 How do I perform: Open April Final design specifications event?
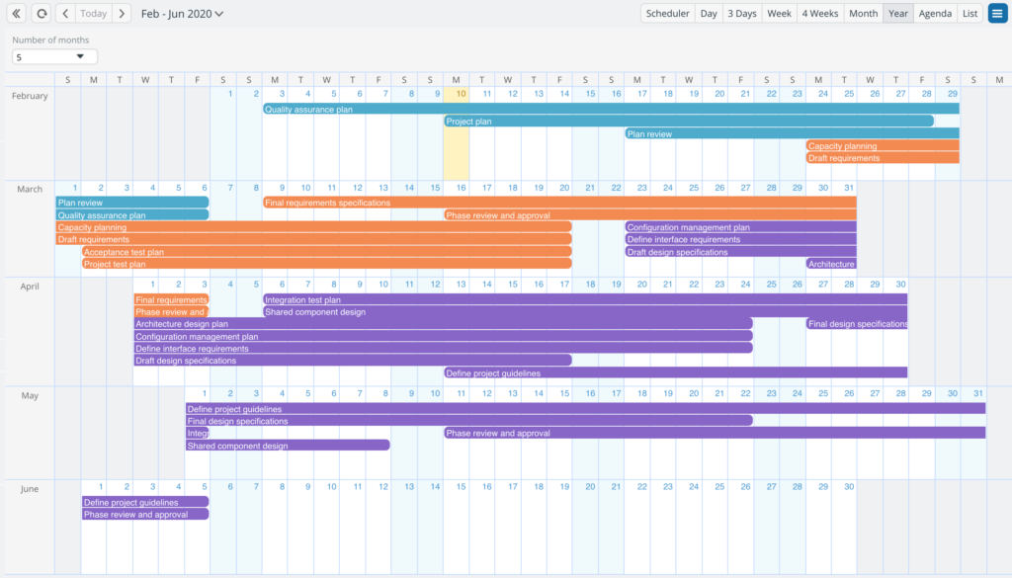coord(857,324)
